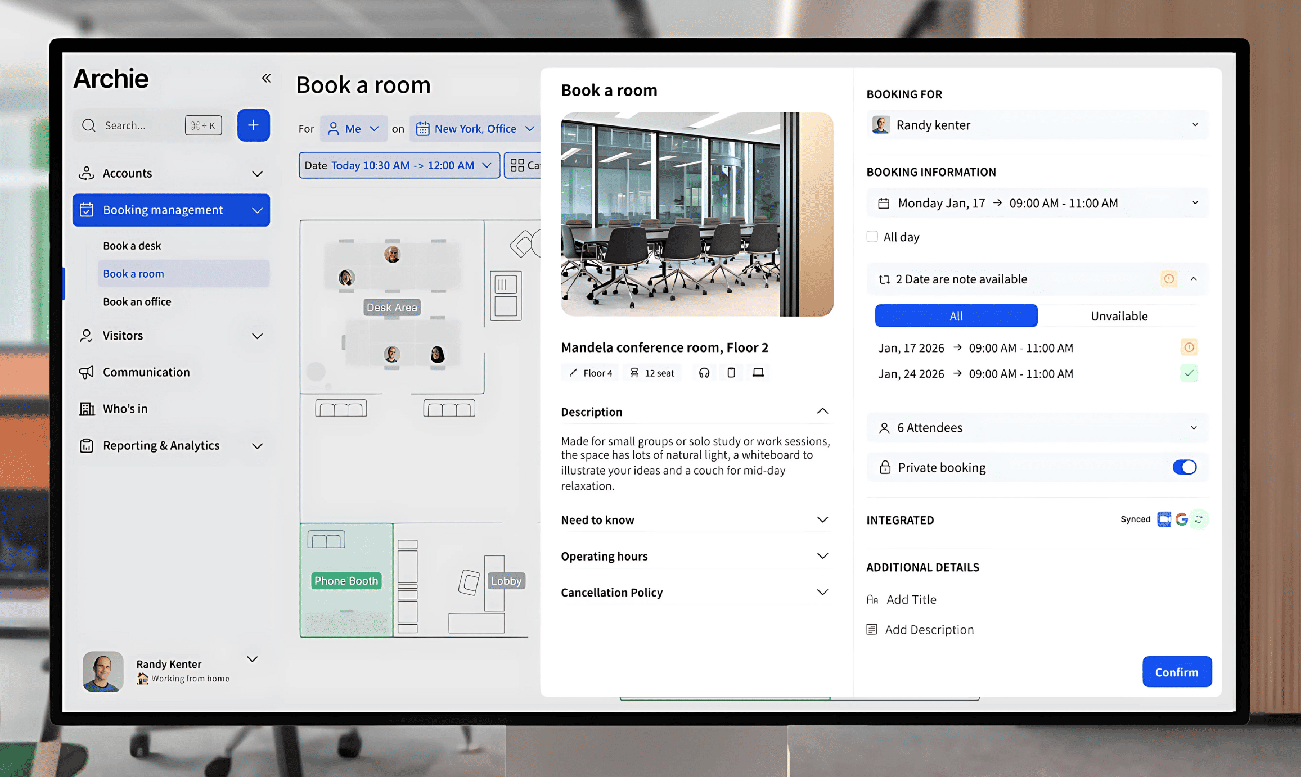This screenshot has width=1301, height=777.
Task: Open Book a desk menu item
Action: tap(132, 246)
